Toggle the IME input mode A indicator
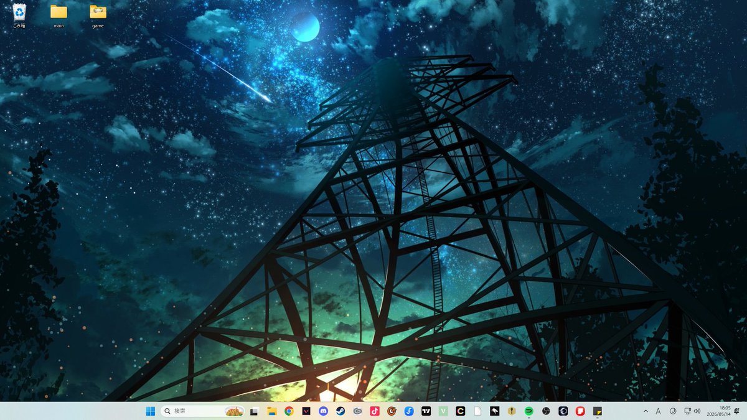The width and height of the screenshot is (747, 420). (x=659, y=411)
